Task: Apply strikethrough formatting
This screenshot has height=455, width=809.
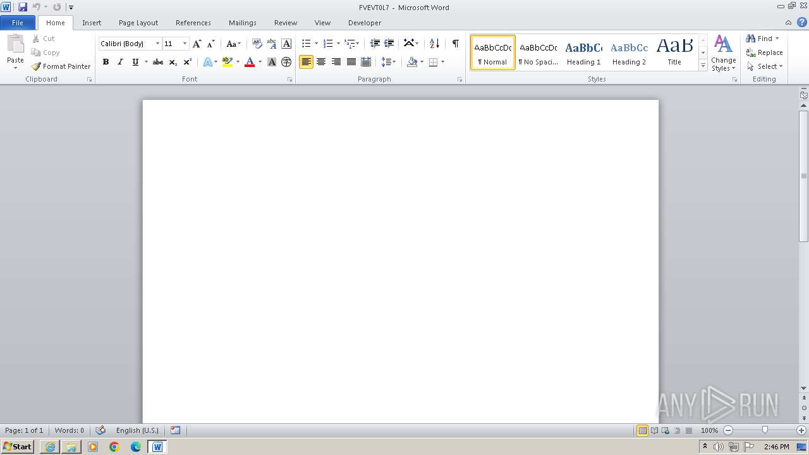Action: (x=158, y=62)
